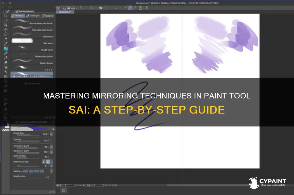Viewport: 294px width, 195px height.
Task: Select the Auto select magic wand tool
Action: click(6, 39)
